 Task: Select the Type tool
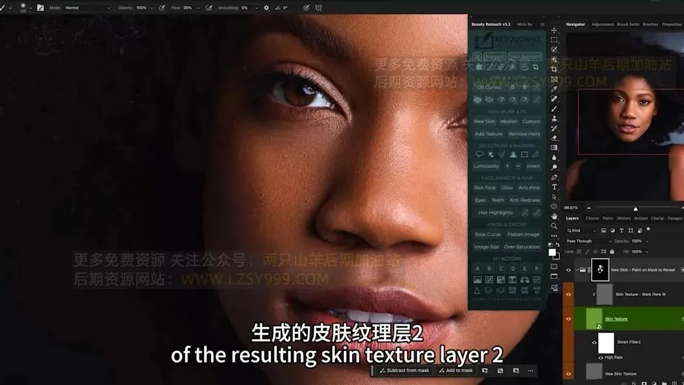coord(554,187)
